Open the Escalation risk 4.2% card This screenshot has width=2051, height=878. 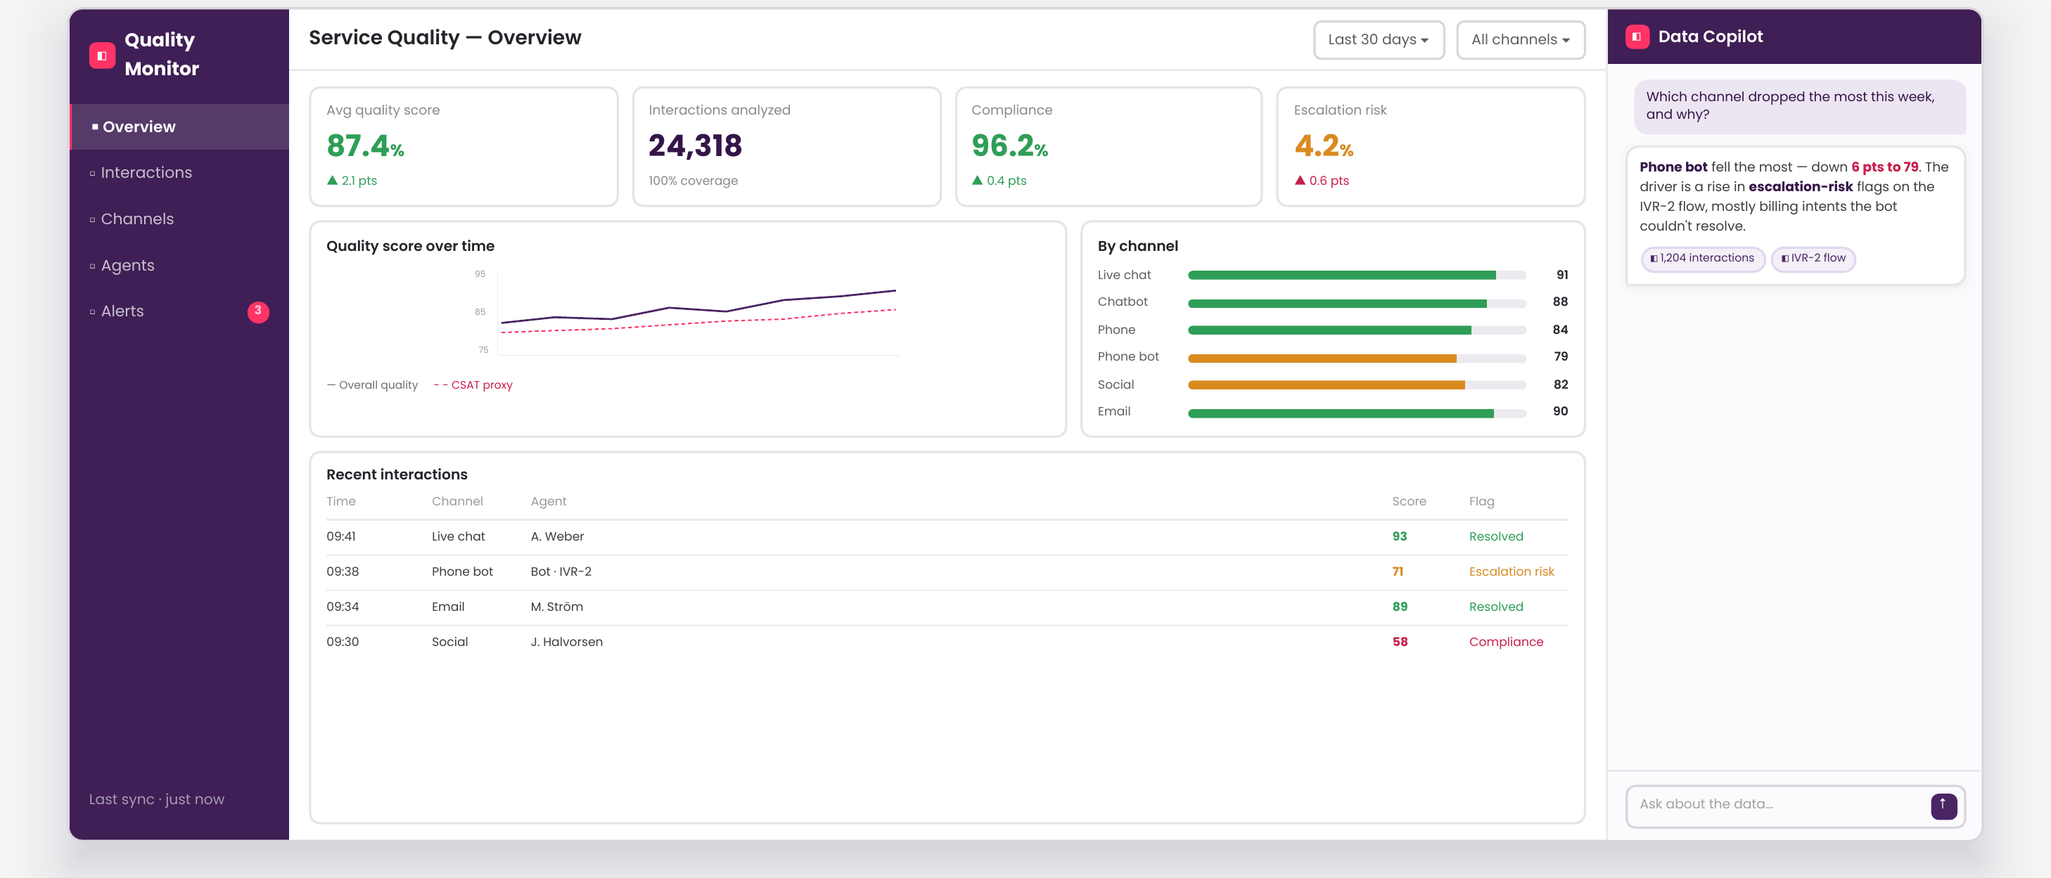(x=1430, y=146)
